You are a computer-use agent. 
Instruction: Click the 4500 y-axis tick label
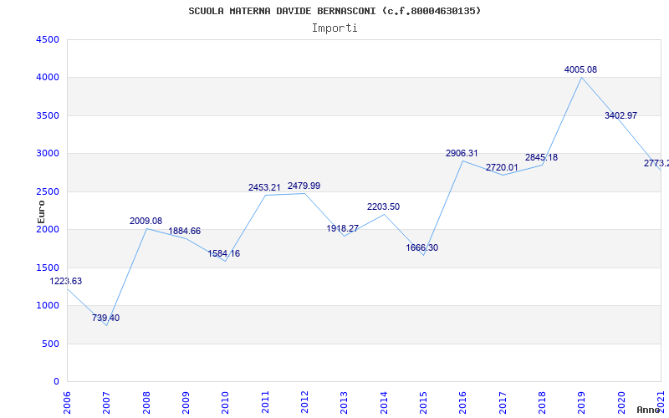click(49, 39)
